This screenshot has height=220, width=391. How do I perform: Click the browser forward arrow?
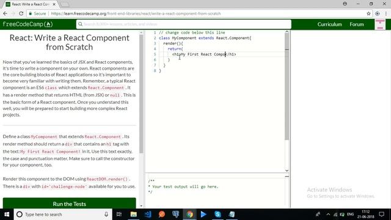13,13
